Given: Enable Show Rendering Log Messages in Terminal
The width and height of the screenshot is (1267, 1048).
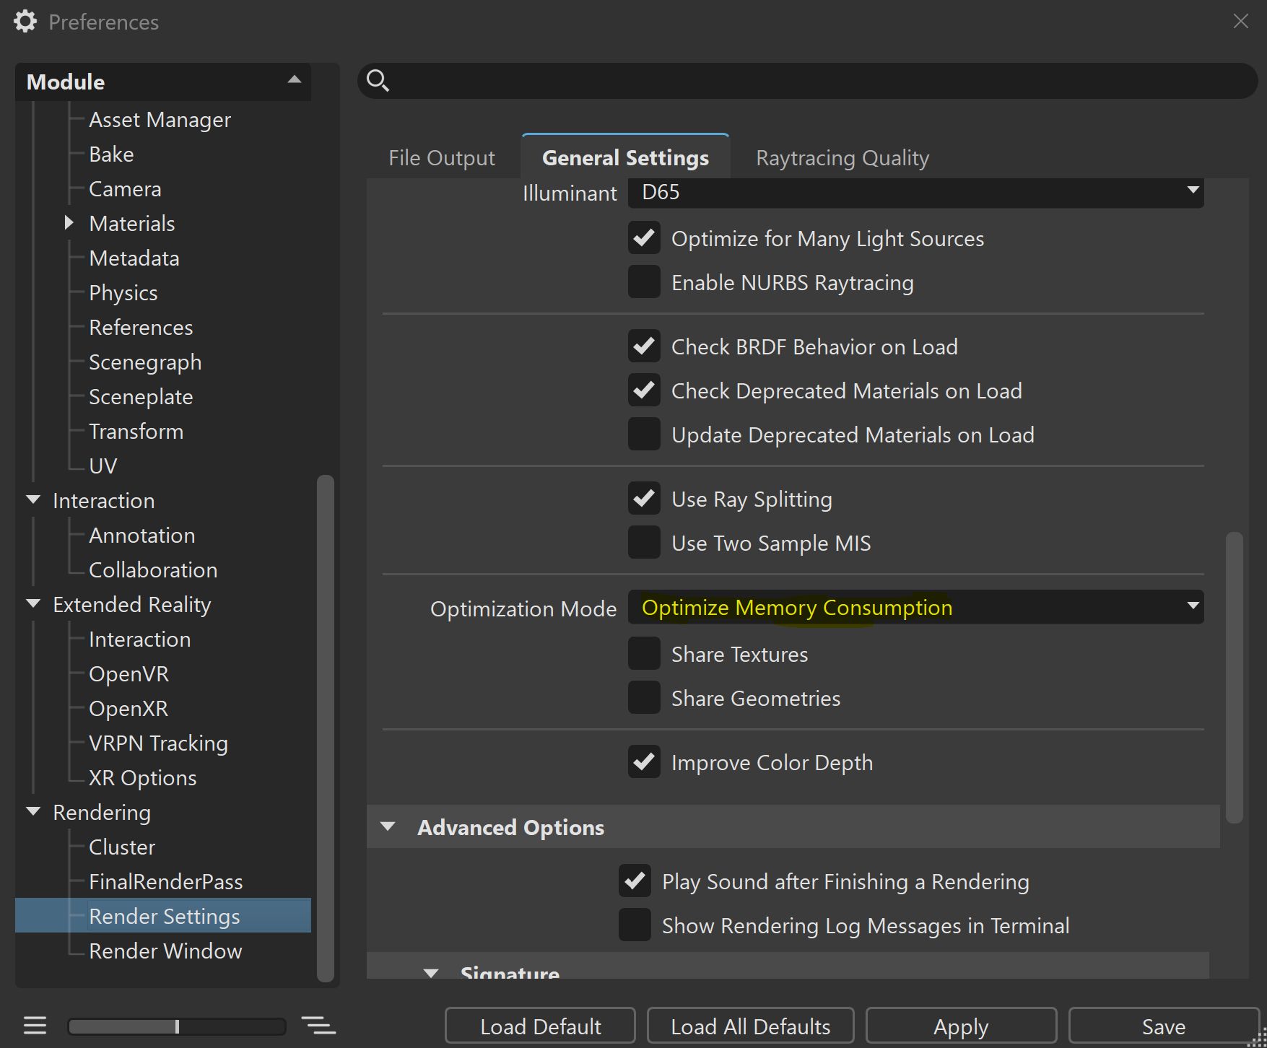Looking at the screenshot, I should (635, 925).
